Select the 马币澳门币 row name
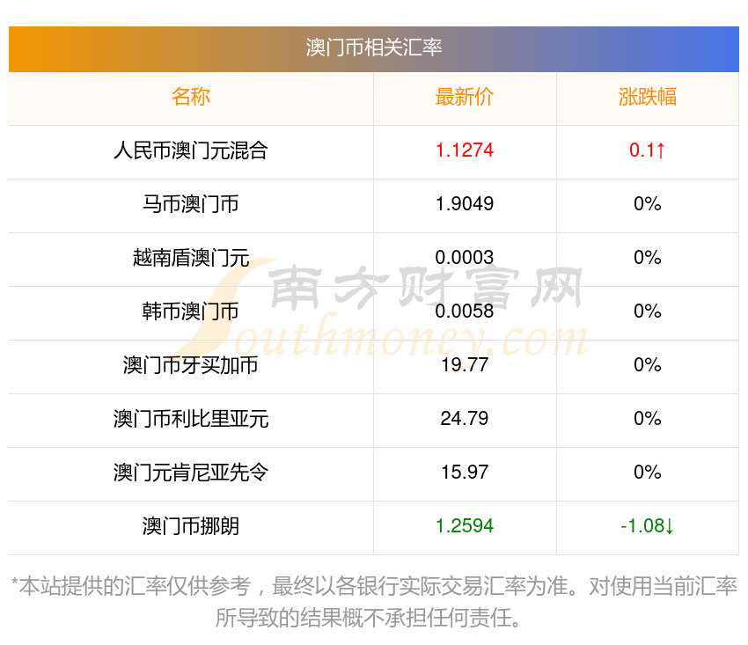The image size is (748, 645). (191, 204)
